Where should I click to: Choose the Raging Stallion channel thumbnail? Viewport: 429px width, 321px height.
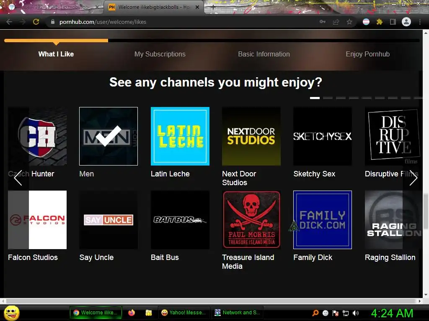pyautogui.click(x=393, y=220)
